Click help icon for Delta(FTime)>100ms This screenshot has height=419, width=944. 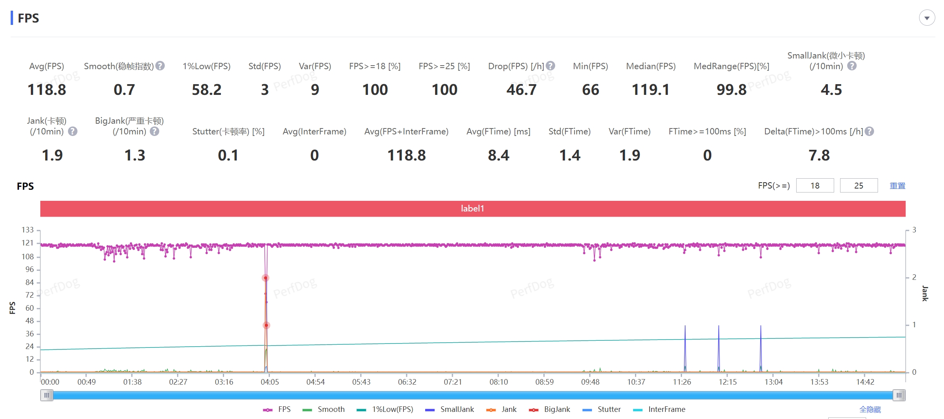click(x=869, y=131)
